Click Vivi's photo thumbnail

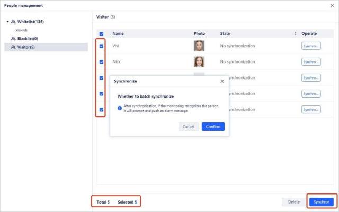coord(199,46)
